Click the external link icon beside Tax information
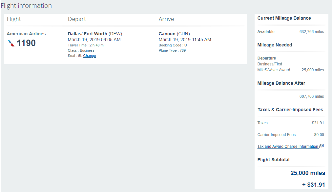 (322, 146)
